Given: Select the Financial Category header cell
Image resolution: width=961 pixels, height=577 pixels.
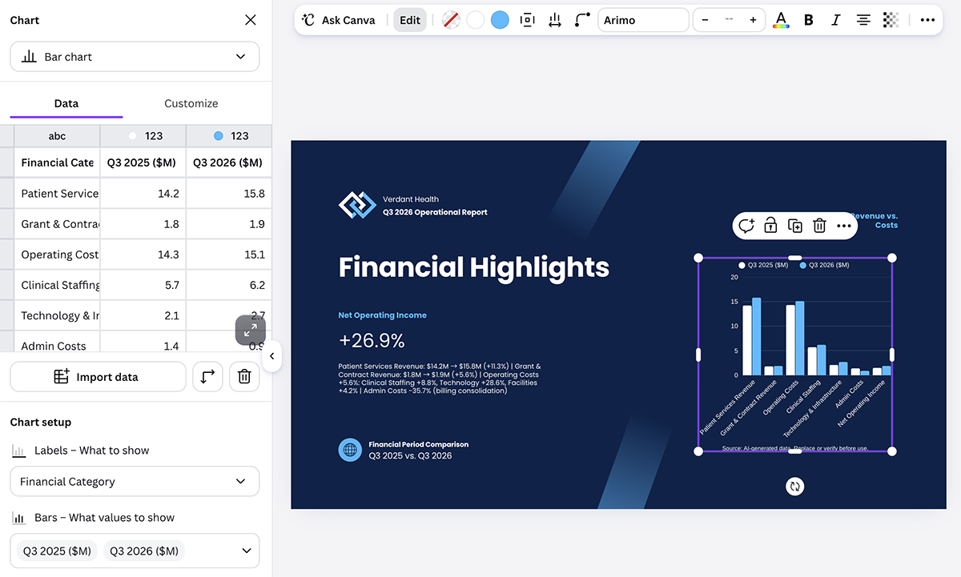Looking at the screenshot, I should click(x=57, y=162).
